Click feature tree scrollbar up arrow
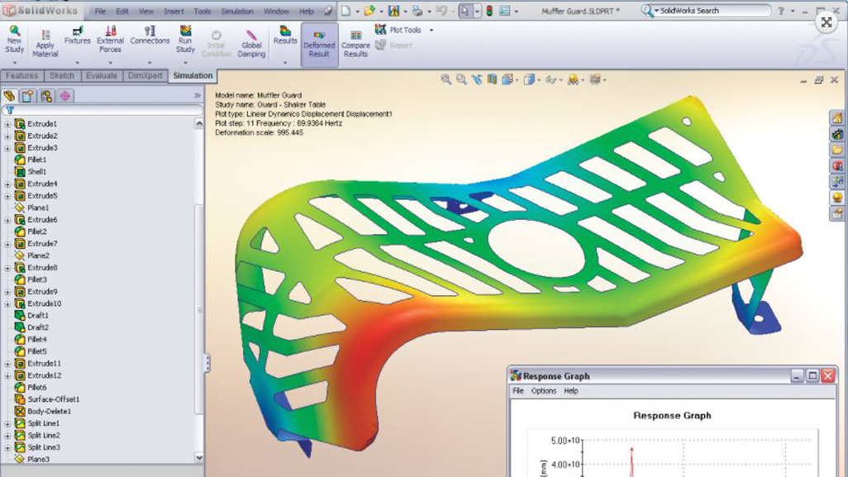 click(198, 124)
